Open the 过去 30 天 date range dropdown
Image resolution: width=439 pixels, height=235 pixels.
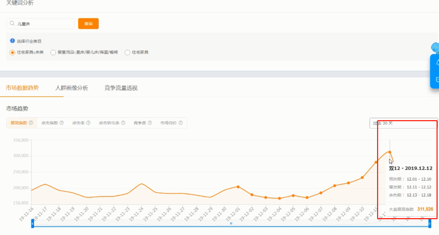pyautogui.click(x=403, y=123)
